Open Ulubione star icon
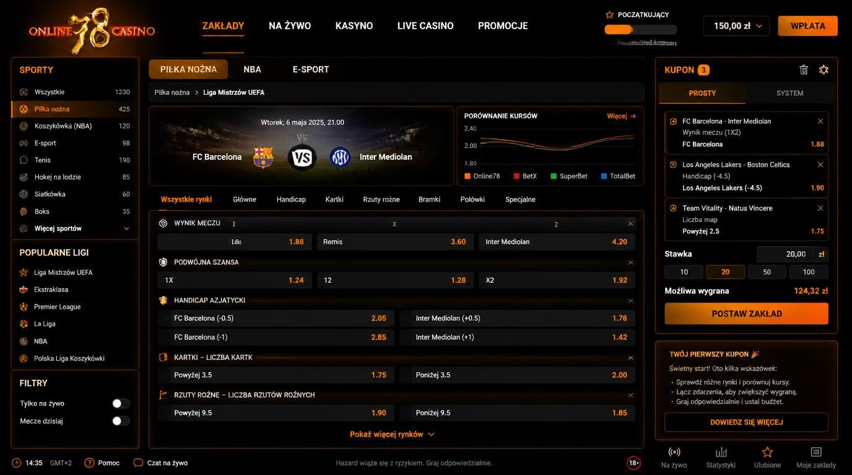 (x=767, y=457)
